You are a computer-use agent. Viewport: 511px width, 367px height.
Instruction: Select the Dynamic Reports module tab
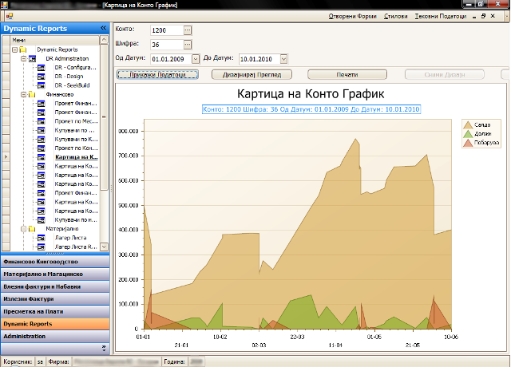coord(55,324)
